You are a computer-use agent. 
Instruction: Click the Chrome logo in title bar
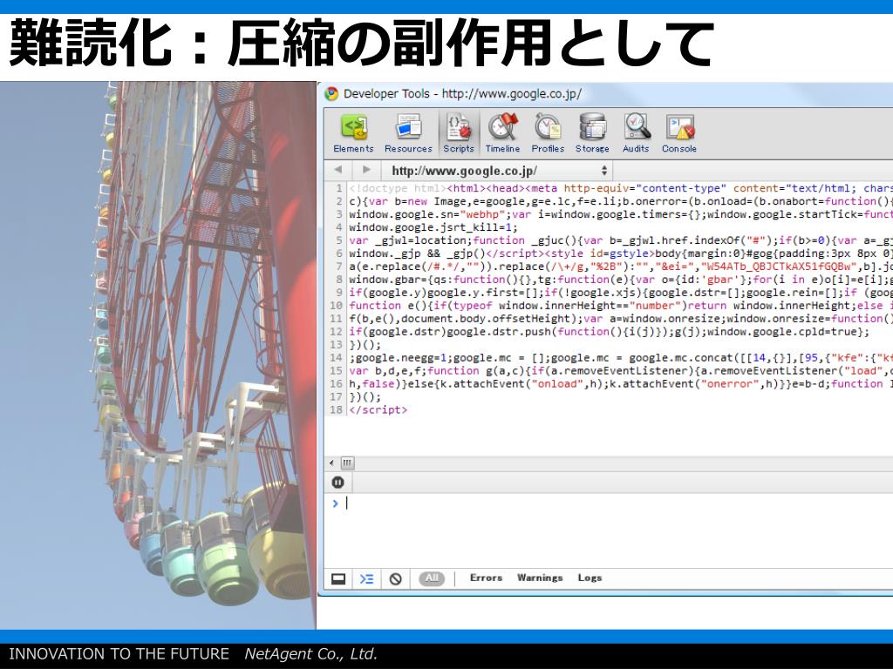click(x=331, y=94)
